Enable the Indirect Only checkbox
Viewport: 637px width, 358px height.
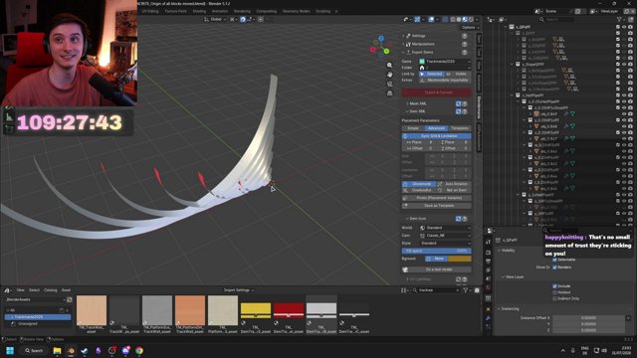[x=554, y=298]
